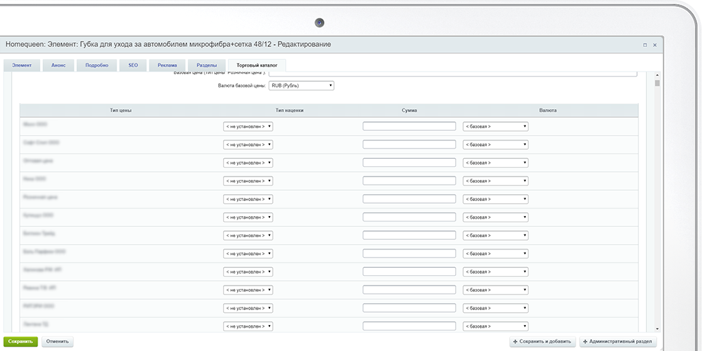Select the Торговый каталог tab

click(x=257, y=65)
